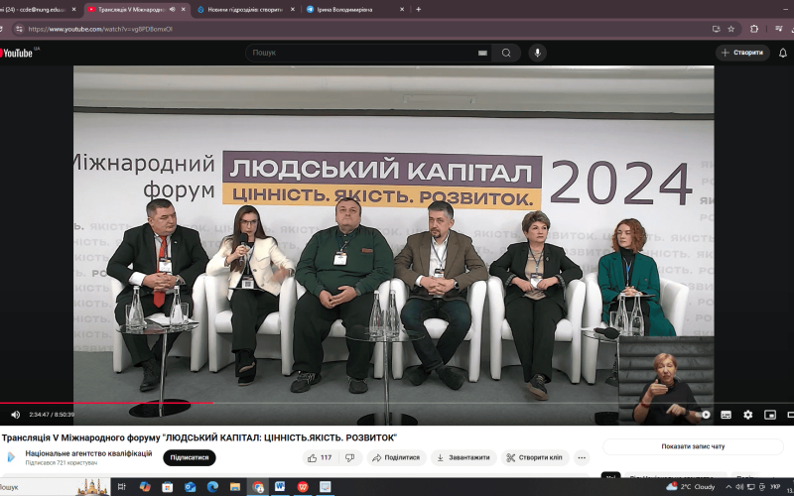Image resolution: width=794 pixels, height=496 pixels.
Task: Mute the video with the speaker icon
Action: [x=15, y=415]
